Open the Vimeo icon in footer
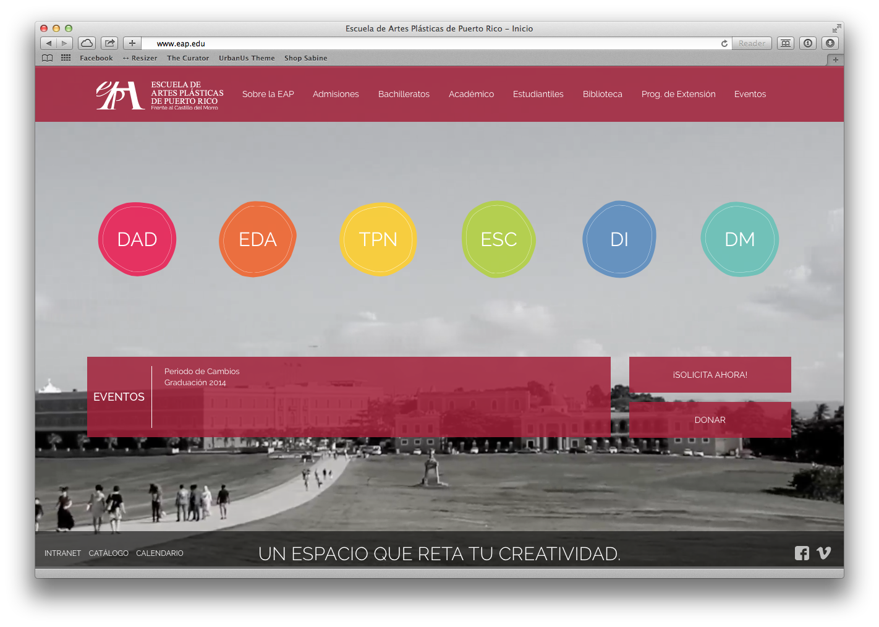Image resolution: width=879 pixels, height=627 pixels. (x=823, y=553)
